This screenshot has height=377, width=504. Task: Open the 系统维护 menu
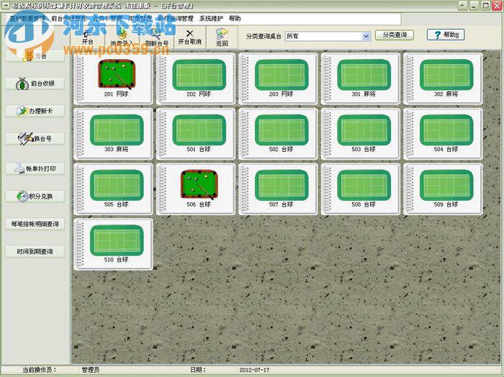pyautogui.click(x=211, y=19)
